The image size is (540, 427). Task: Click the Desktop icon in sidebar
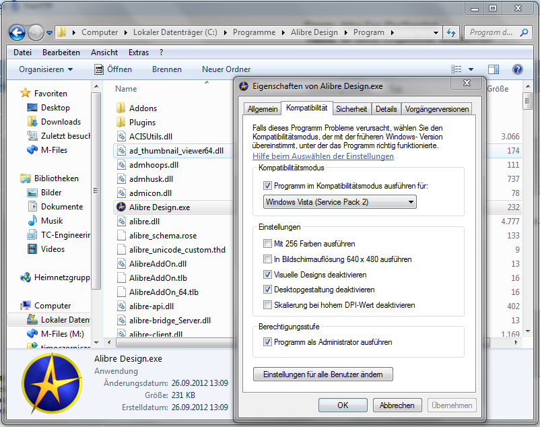pos(32,108)
